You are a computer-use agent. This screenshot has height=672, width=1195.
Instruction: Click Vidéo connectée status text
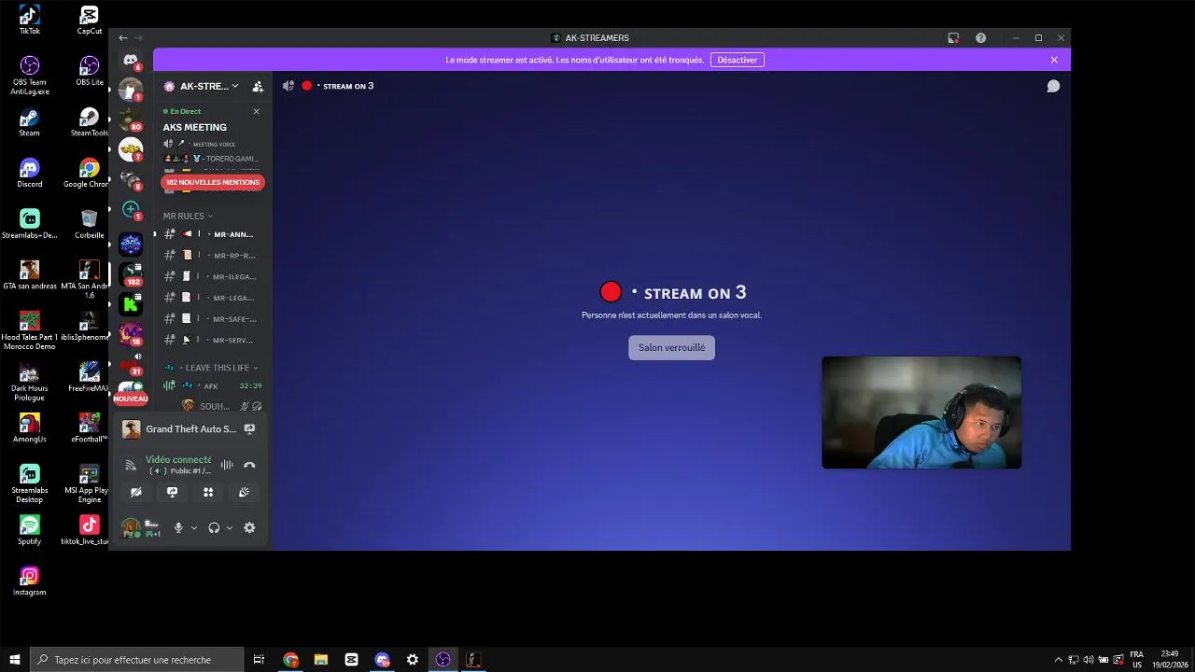click(x=177, y=459)
